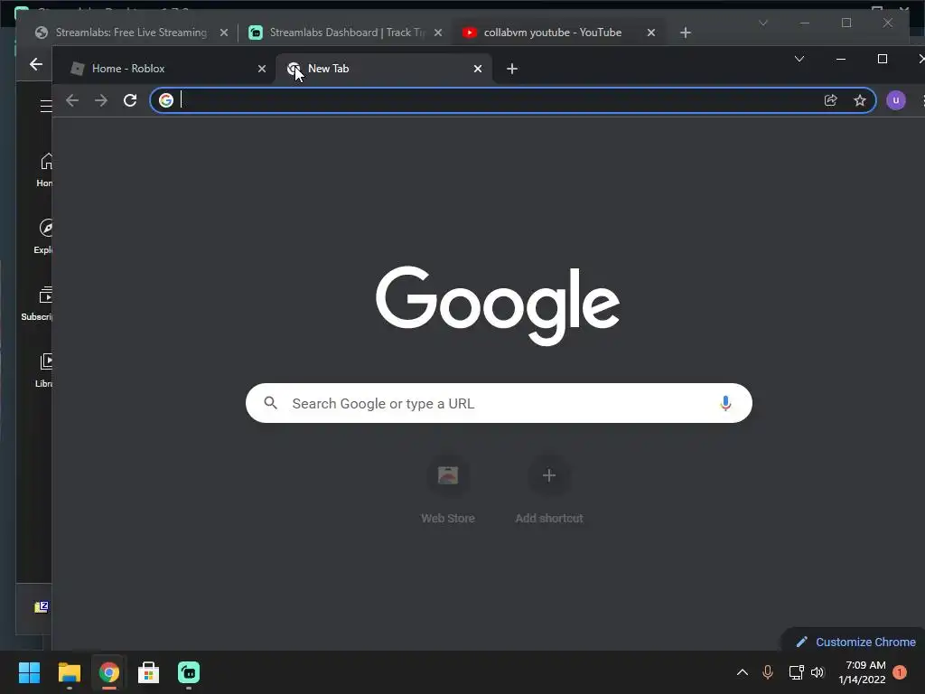925x694 pixels.
Task: Open the Web Store shortcut
Action: [448, 489]
